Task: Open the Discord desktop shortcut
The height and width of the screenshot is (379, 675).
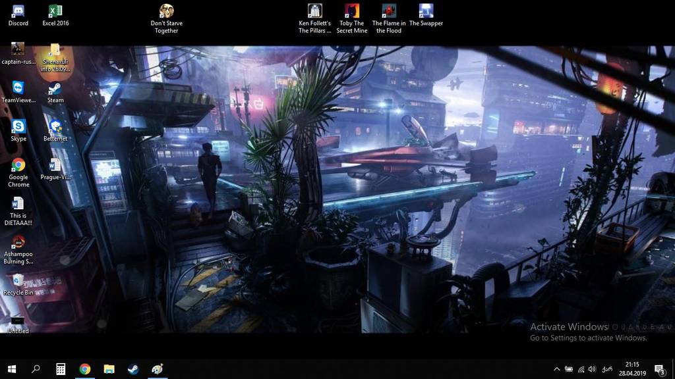Action: [18, 16]
